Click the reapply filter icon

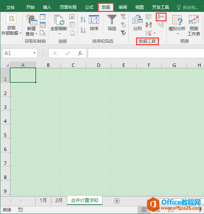pyautogui.click(x=123, y=25)
